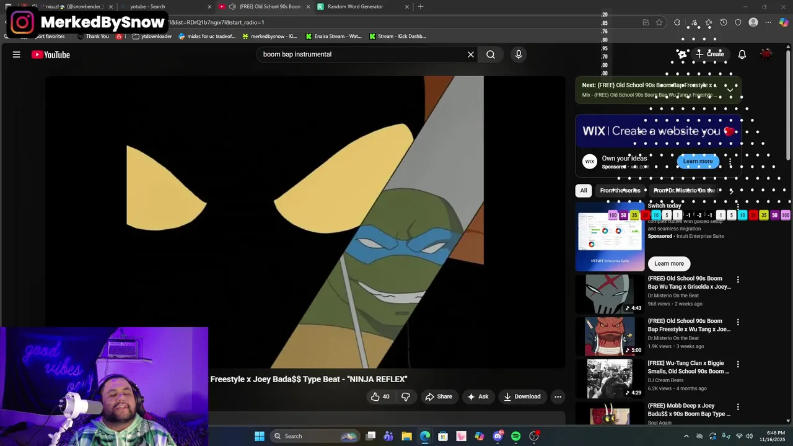This screenshot has width=793, height=446.
Task: Dislike the NINJA REFLEX video
Action: tap(406, 396)
